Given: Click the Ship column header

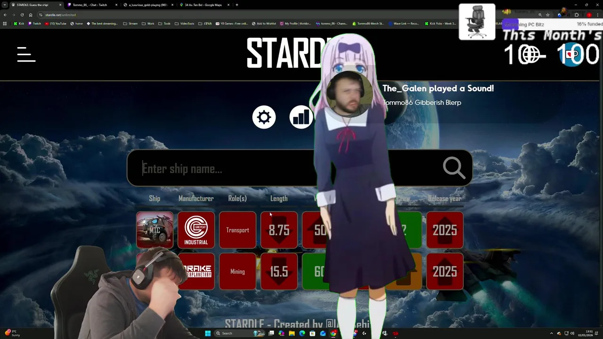Looking at the screenshot, I should coord(155,199).
